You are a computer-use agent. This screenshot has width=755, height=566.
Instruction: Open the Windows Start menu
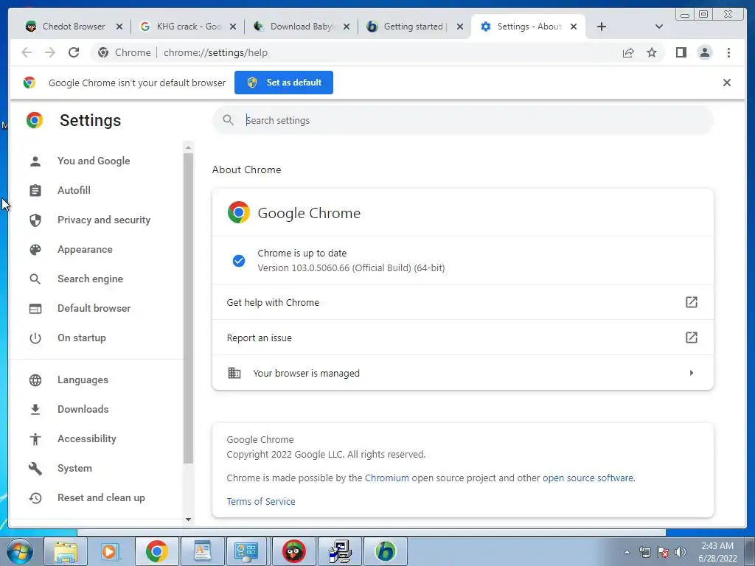click(x=19, y=551)
